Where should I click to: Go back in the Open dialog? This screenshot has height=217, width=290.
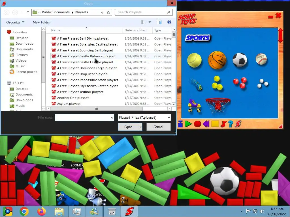tap(7, 12)
